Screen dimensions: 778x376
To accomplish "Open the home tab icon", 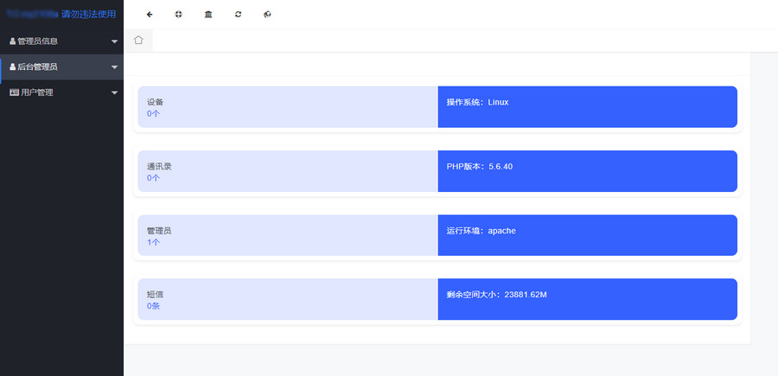I will coord(138,40).
